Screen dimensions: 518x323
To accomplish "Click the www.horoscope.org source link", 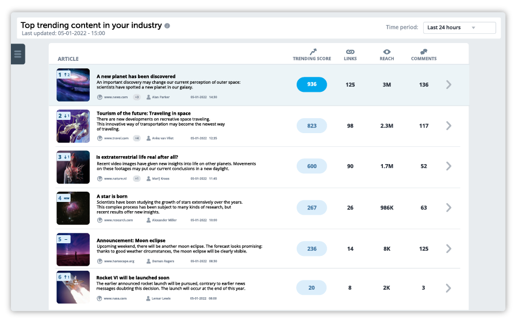I will (119, 261).
